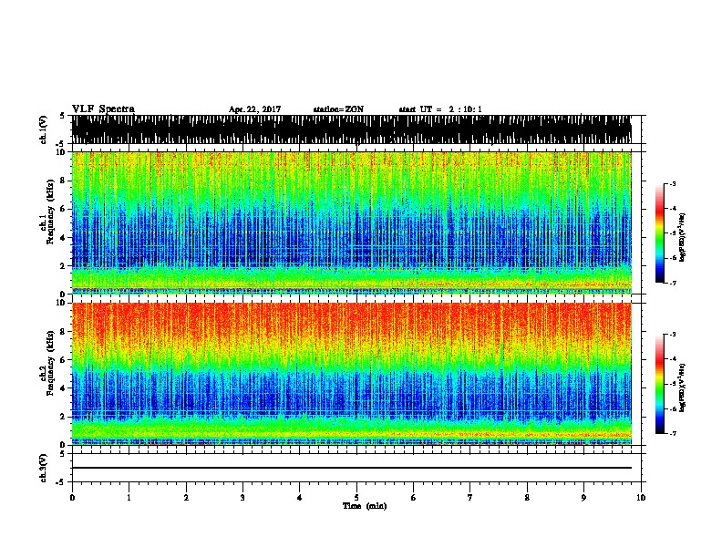The image size is (722, 558).
Task: Click the ch.1 spectrogram color bar
Action: 660,233
